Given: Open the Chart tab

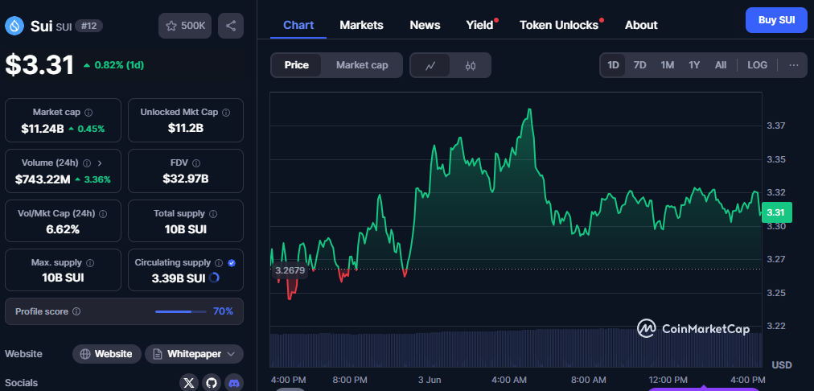Looking at the screenshot, I should [x=298, y=25].
